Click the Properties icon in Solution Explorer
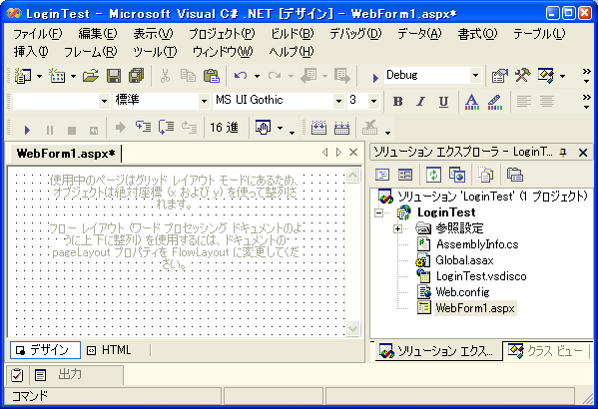Viewport: 598px width, 409px height. pos(514,175)
